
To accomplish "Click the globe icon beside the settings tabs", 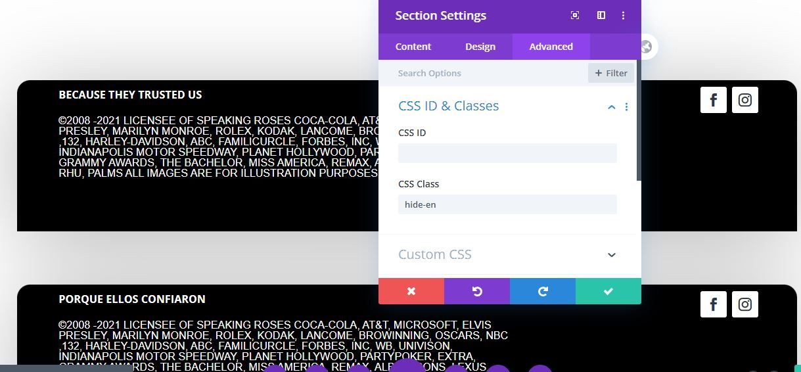I will click(647, 47).
